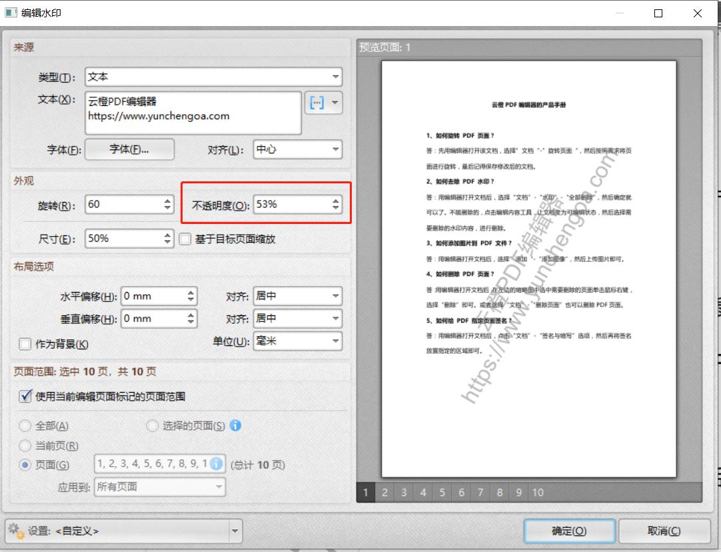Click the insert macro bracket icon
721x552 pixels.
click(x=317, y=103)
